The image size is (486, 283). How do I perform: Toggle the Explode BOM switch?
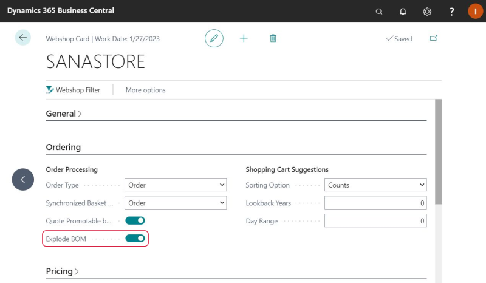(x=135, y=239)
